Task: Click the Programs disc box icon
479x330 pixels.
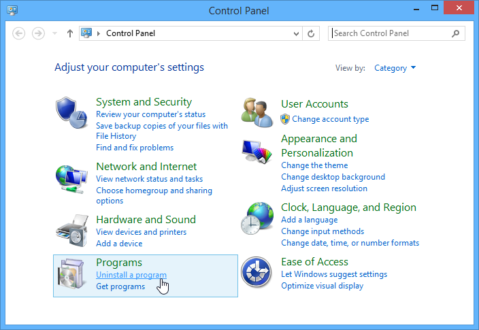Action: tap(71, 274)
